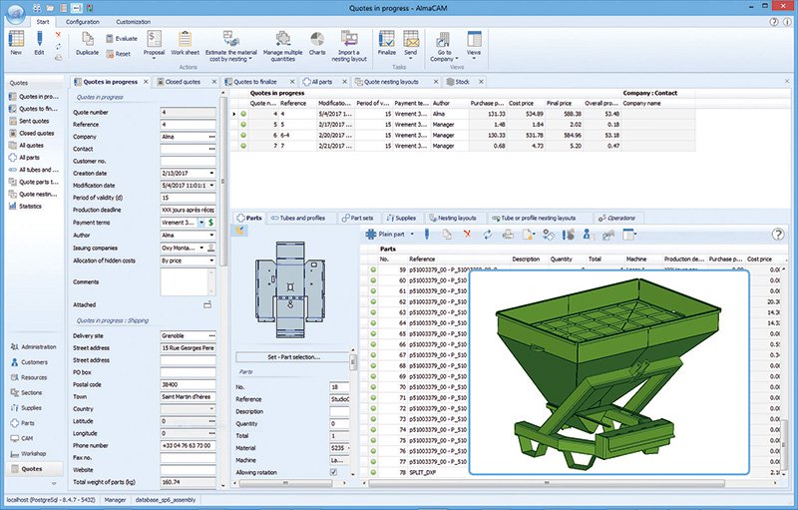
Task: Open the Country dropdown
Action: tap(211, 409)
